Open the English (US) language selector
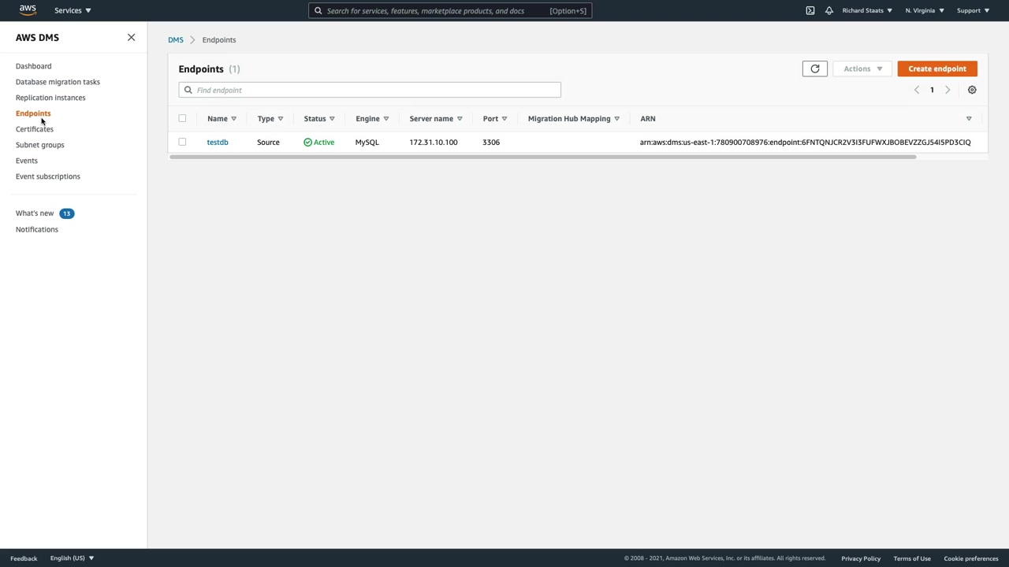 click(72, 558)
